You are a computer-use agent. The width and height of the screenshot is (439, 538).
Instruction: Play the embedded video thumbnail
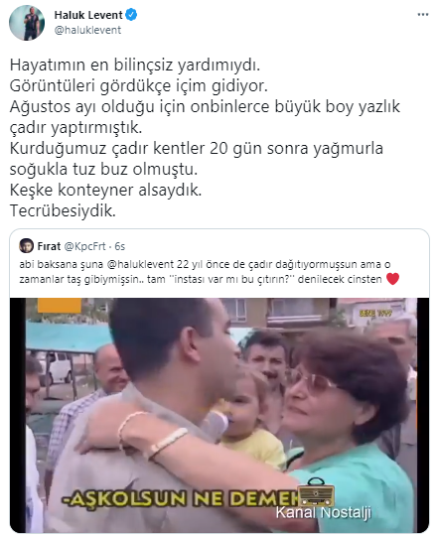pos(219,415)
